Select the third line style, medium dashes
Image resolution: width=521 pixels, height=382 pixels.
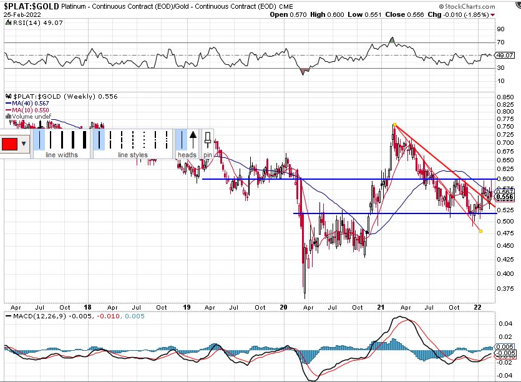click(x=122, y=140)
